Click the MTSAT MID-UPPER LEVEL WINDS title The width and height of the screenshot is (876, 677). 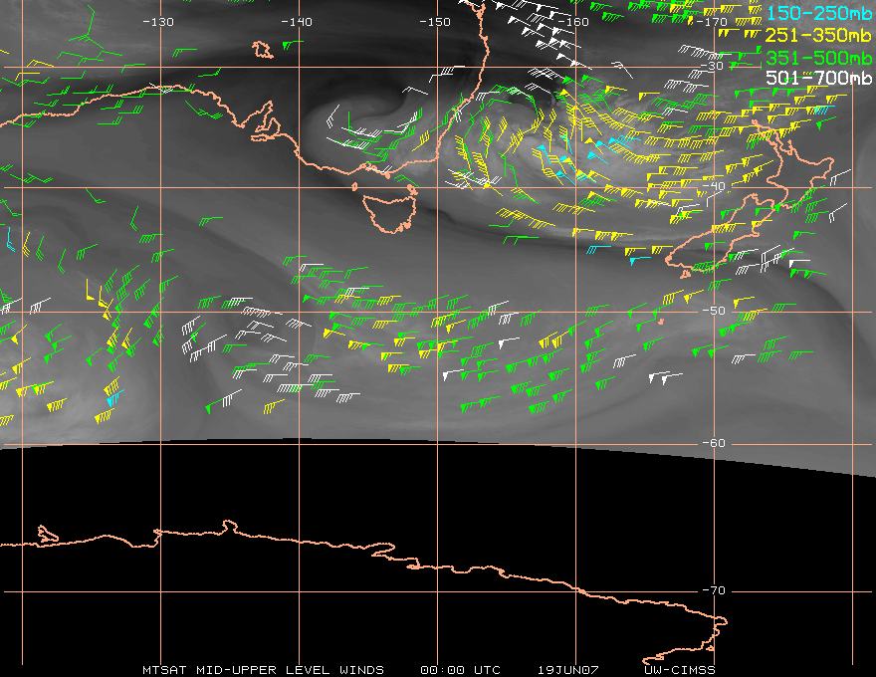tap(263, 669)
